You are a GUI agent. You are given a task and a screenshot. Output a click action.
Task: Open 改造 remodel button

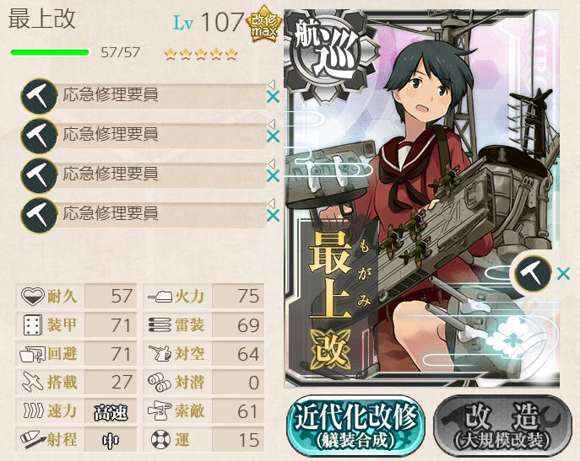(x=503, y=426)
